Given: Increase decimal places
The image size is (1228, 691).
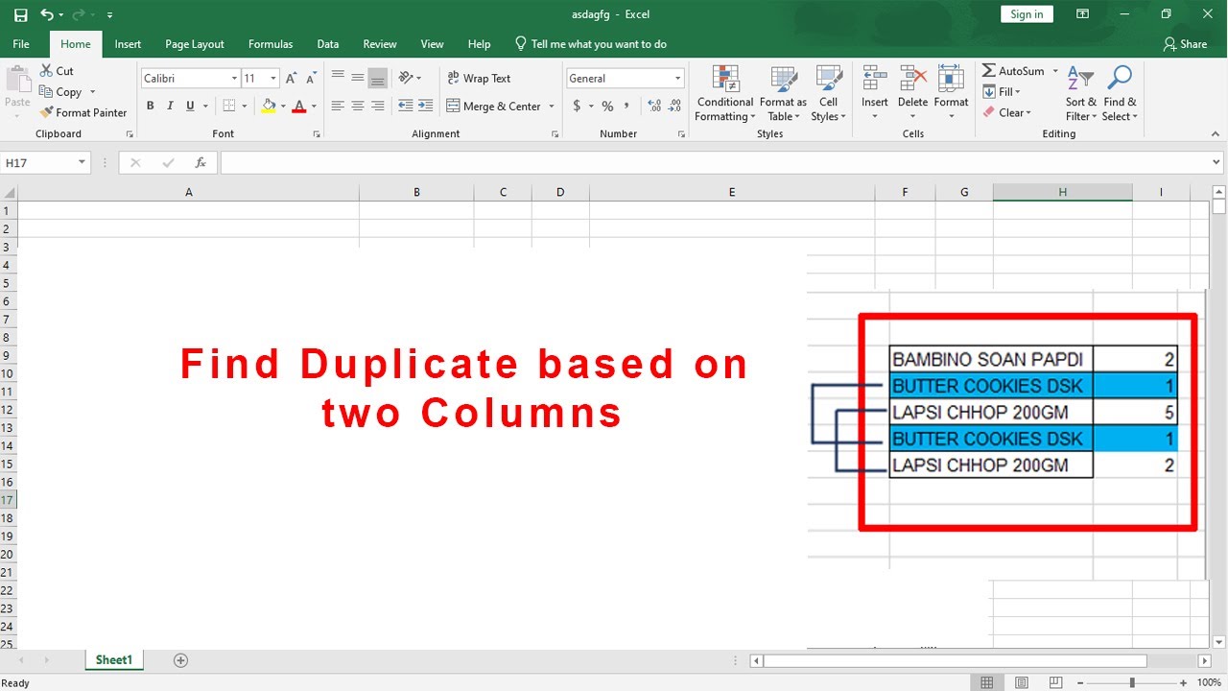Looking at the screenshot, I should [x=654, y=107].
